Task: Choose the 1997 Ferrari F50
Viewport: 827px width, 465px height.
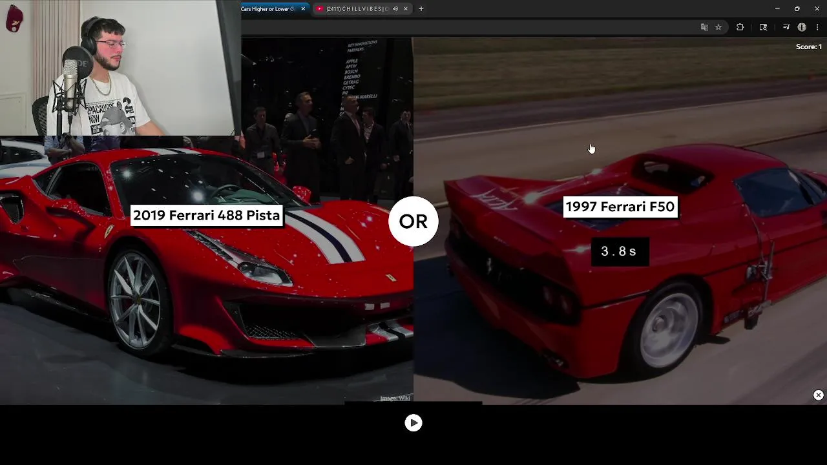Action: pos(620,207)
